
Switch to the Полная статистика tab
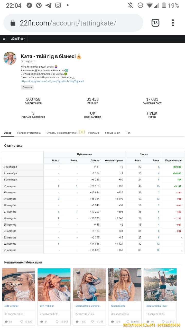[x=29, y=133]
